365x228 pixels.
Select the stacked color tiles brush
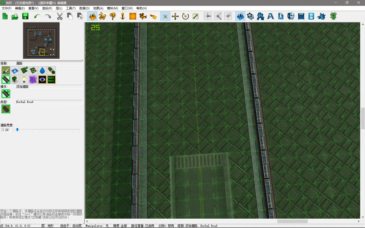click(51, 70)
